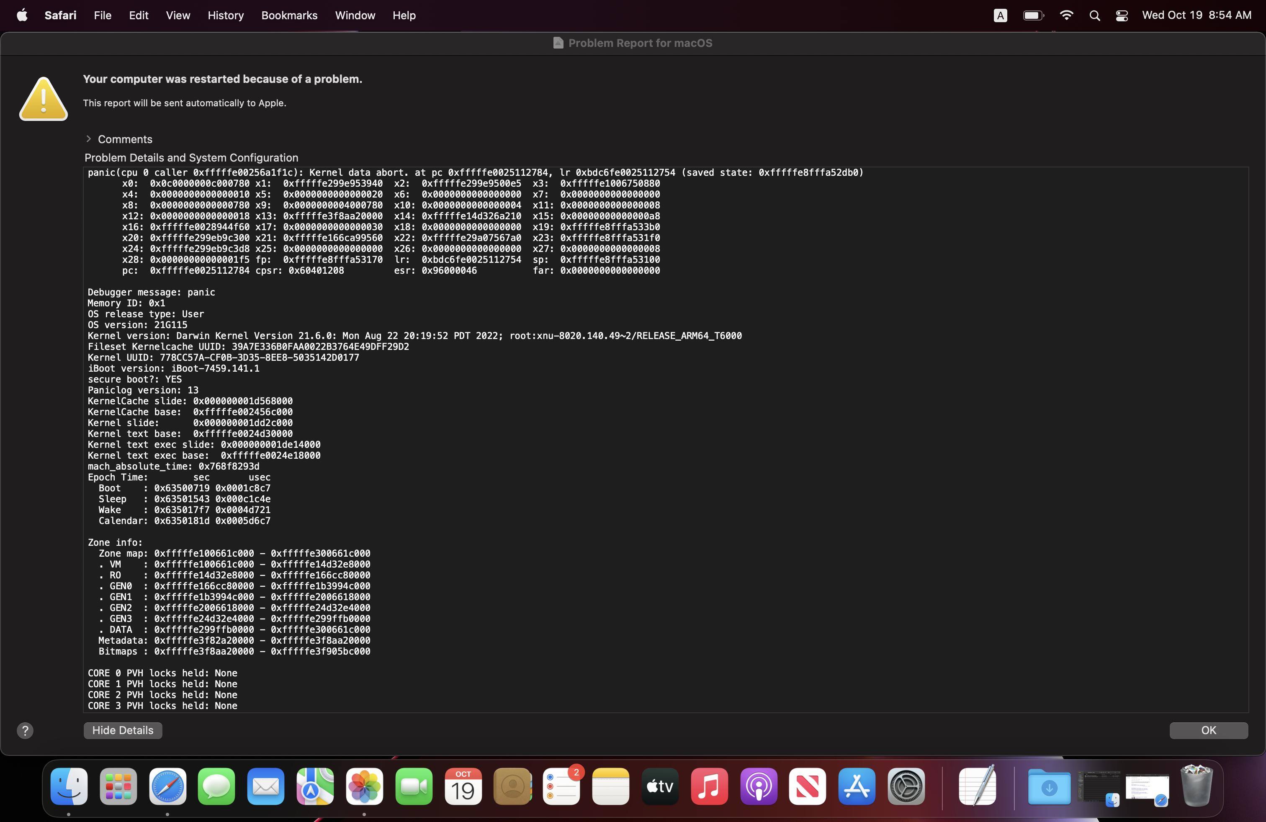Open Reminders app with badge
Image resolution: width=1266 pixels, height=822 pixels.
pyautogui.click(x=561, y=786)
